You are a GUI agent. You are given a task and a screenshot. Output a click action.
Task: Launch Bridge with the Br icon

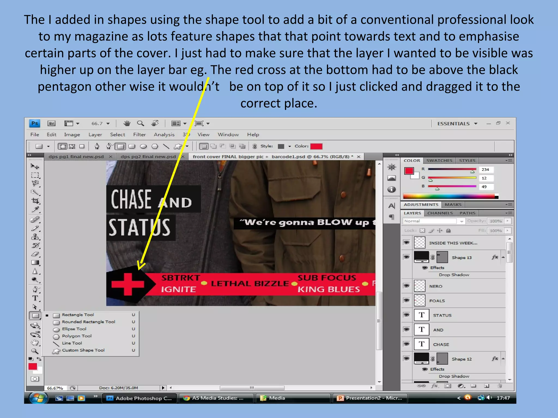[x=51, y=123]
